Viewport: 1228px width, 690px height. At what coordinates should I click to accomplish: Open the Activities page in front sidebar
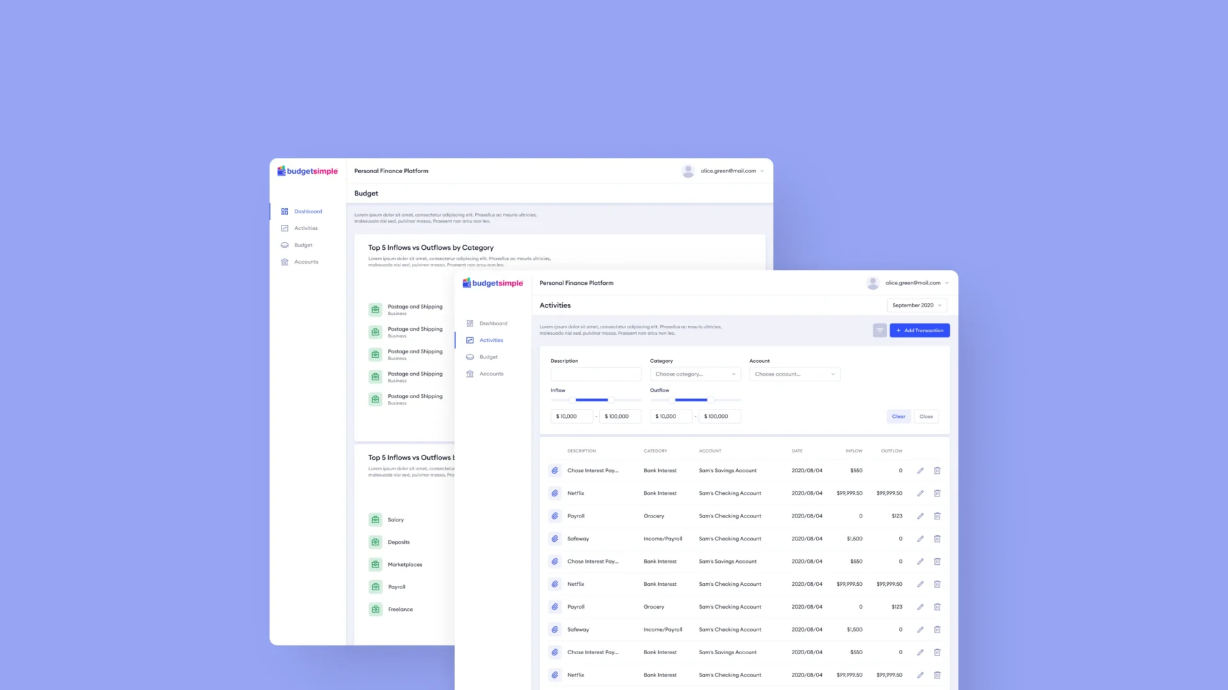click(491, 341)
